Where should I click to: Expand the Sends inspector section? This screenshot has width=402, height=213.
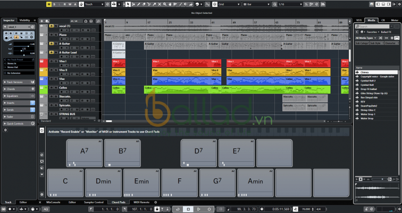pyautogui.click(x=19, y=110)
